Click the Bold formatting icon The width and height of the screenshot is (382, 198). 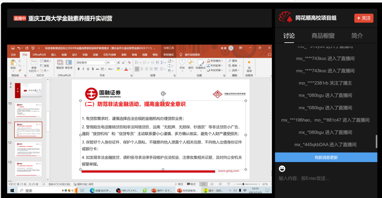[x=79, y=69]
